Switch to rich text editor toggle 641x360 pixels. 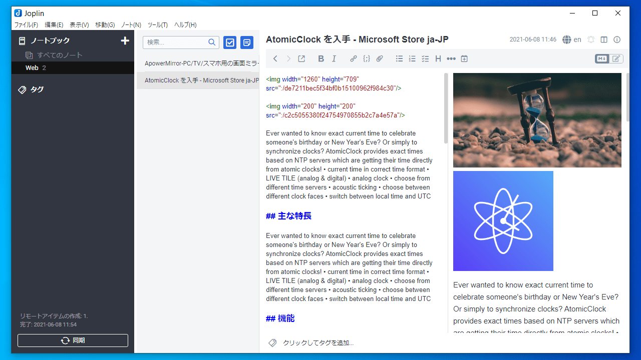[x=616, y=59]
